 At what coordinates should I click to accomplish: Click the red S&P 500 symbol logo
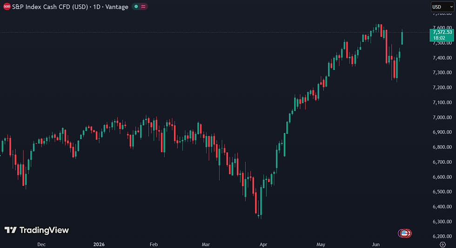[x=7, y=7]
